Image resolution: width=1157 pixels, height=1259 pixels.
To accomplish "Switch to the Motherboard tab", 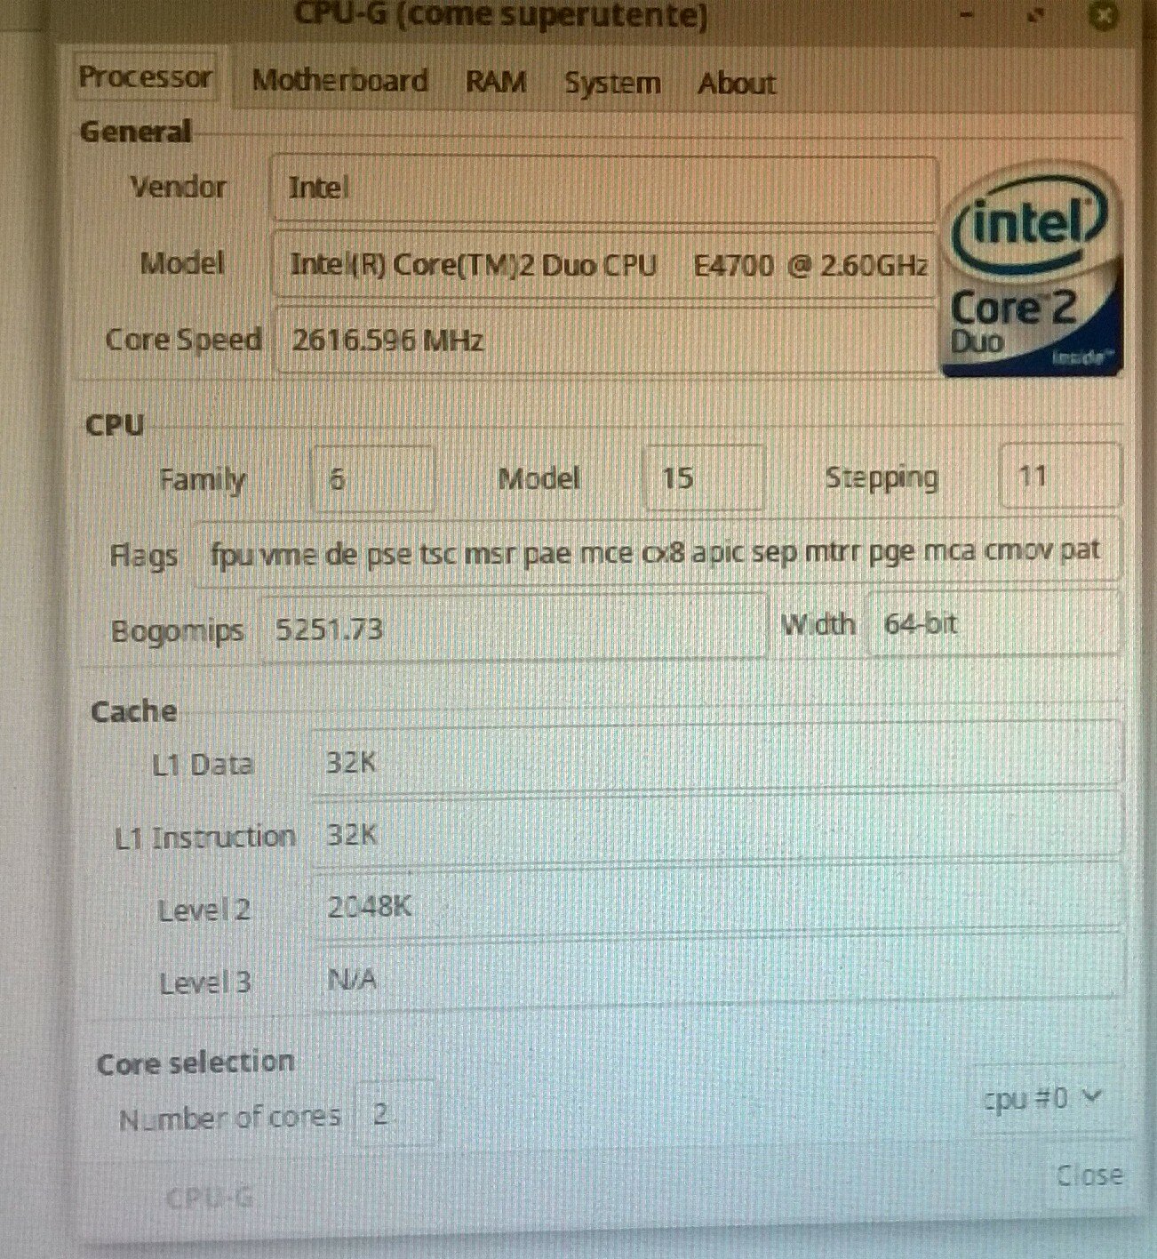I will (x=339, y=81).
